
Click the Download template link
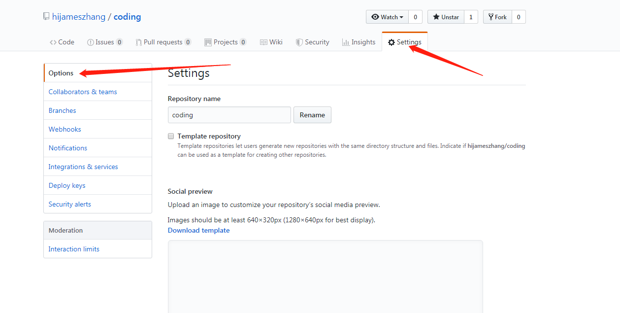[x=198, y=230]
